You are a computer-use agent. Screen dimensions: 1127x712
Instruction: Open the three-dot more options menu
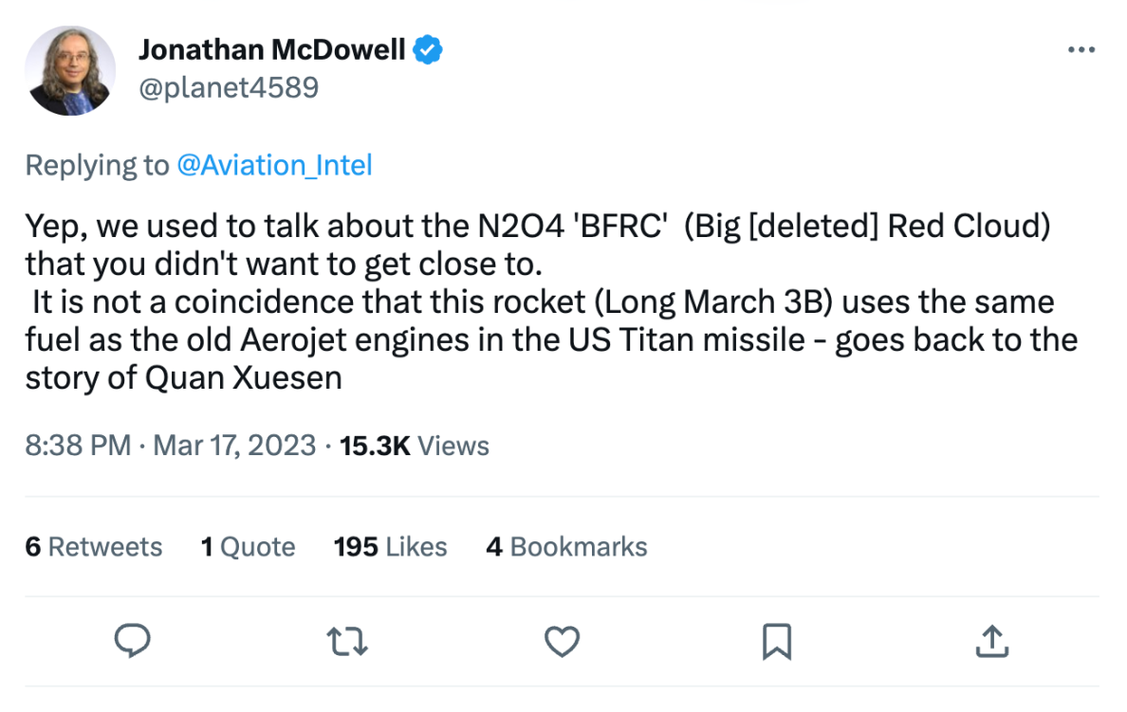point(1081,50)
